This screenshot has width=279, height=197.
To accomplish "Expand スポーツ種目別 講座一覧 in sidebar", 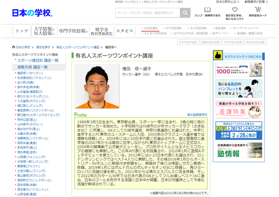I will pos(38,61).
